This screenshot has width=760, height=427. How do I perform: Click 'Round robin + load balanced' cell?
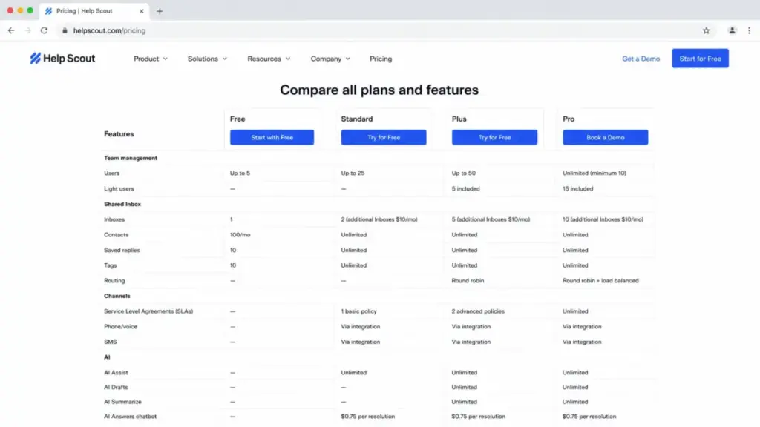(x=600, y=280)
